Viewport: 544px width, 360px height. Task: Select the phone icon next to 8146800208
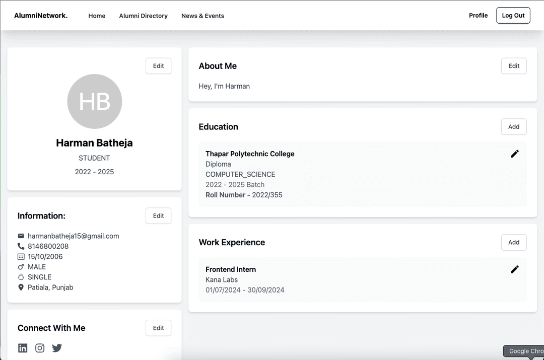tap(21, 246)
